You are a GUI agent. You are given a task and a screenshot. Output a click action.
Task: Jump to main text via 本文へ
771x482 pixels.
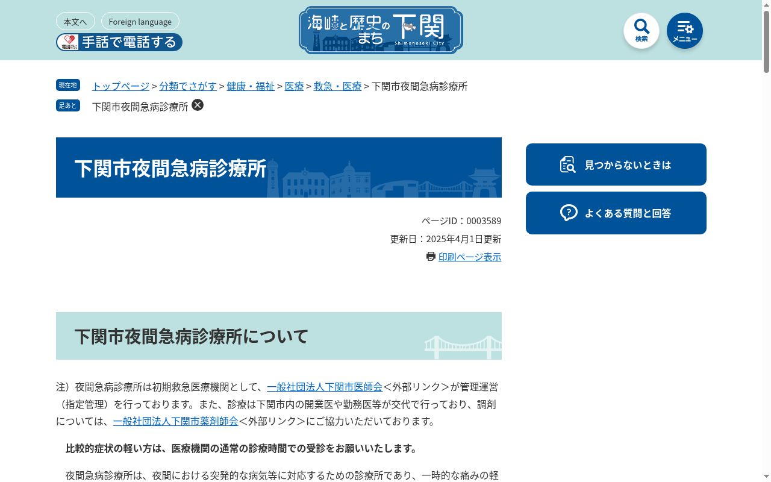point(75,22)
